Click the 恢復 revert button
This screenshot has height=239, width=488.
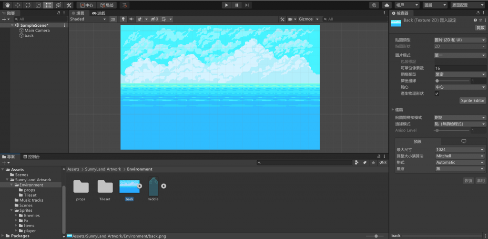point(468,181)
